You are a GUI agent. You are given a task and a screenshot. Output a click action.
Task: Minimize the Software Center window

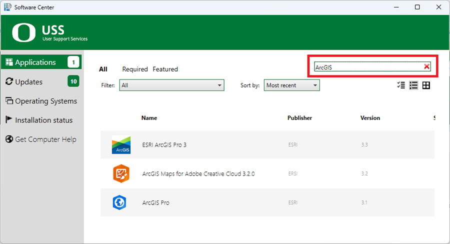[x=396, y=7]
